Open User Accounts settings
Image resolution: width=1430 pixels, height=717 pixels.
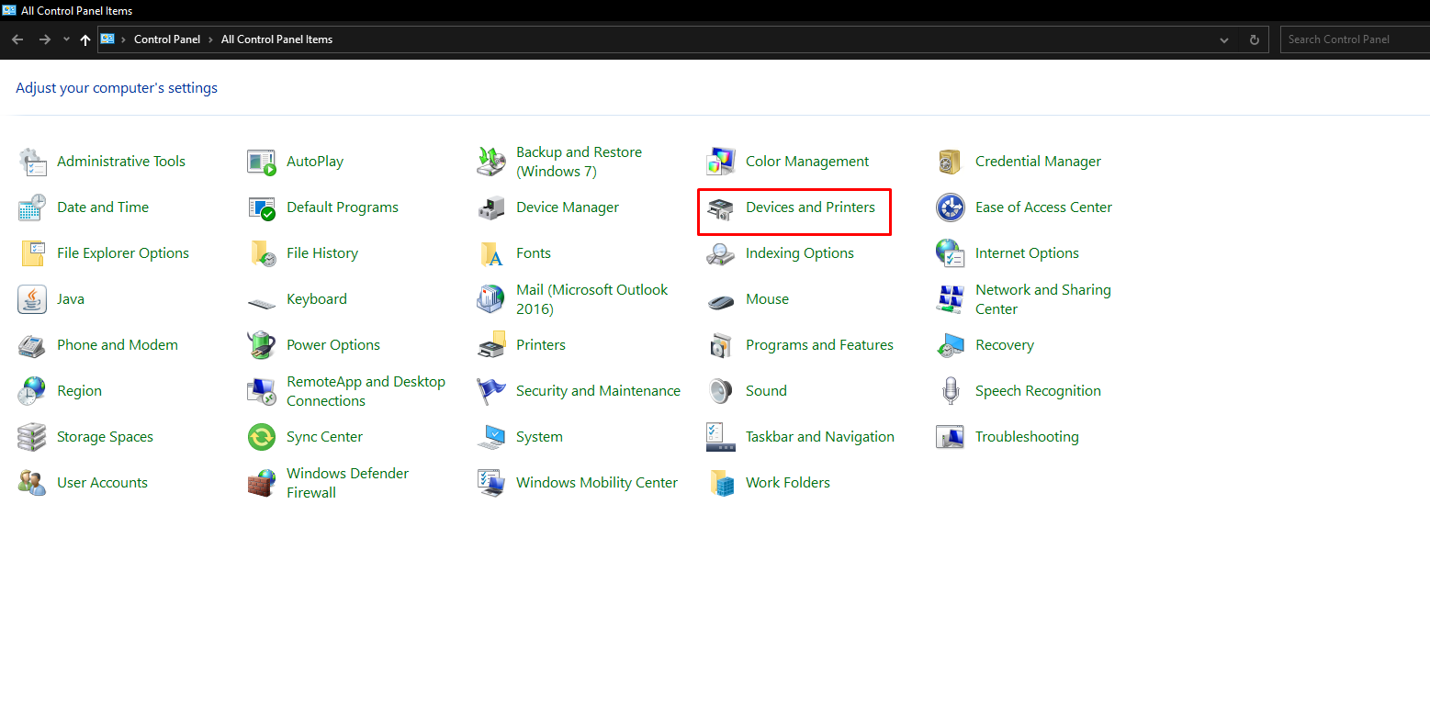coord(102,482)
